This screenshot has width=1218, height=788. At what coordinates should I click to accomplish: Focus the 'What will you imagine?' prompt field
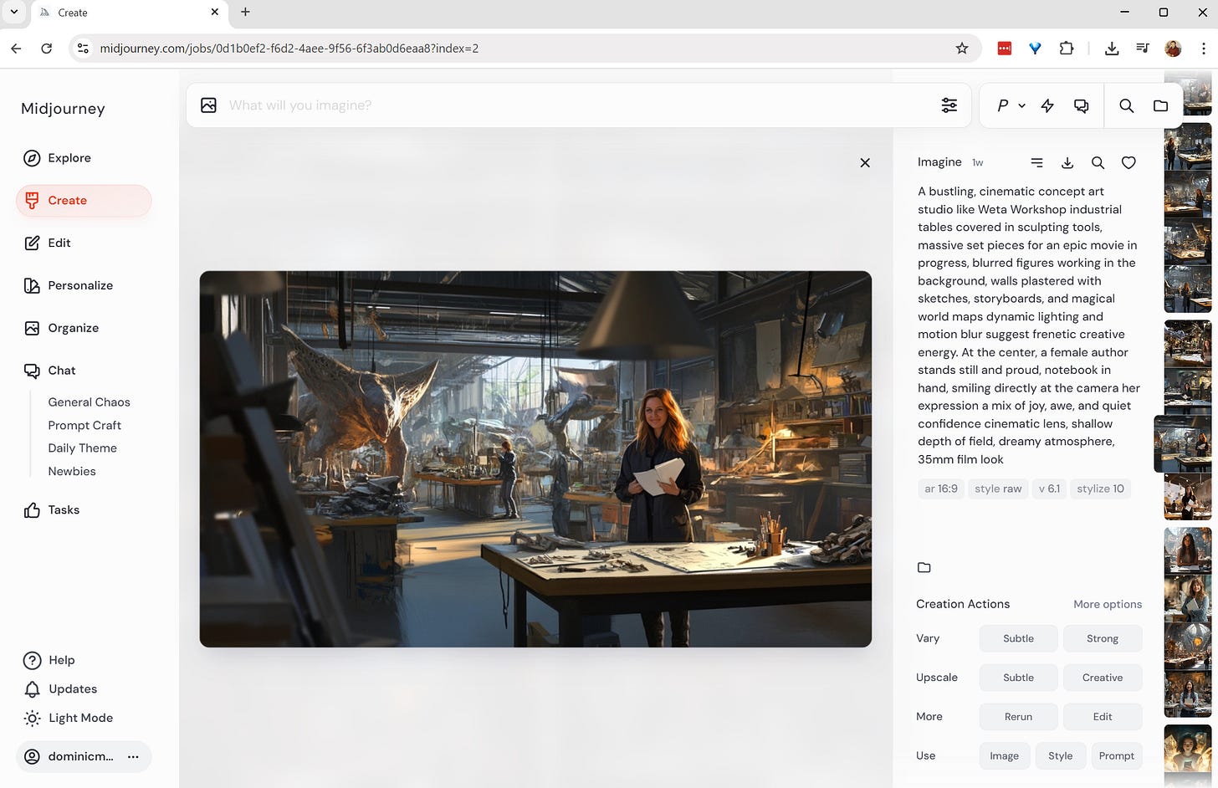pyautogui.click(x=577, y=105)
